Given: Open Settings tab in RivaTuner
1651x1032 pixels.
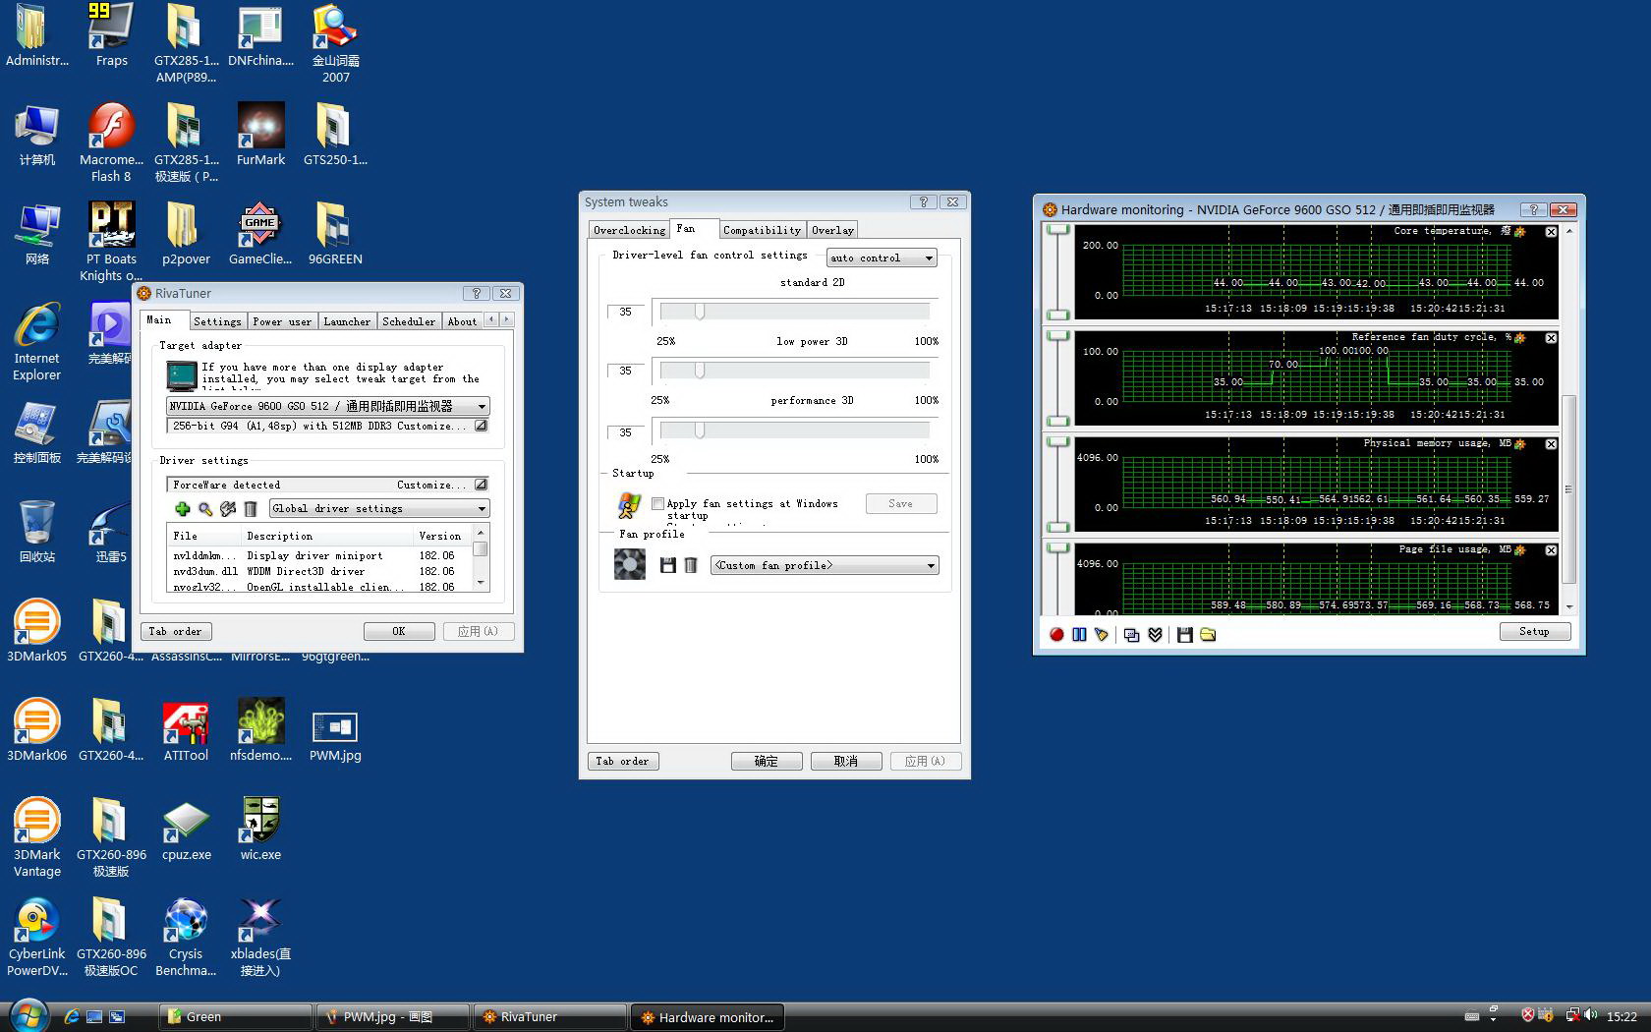Looking at the screenshot, I should click(x=217, y=321).
